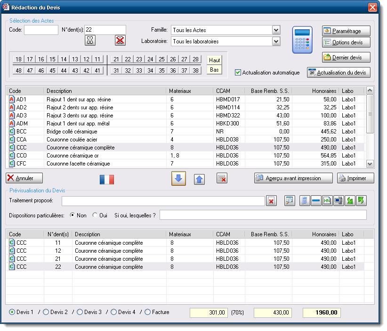
Task: Click the blue down arrow to add act
Action: [x=178, y=179]
